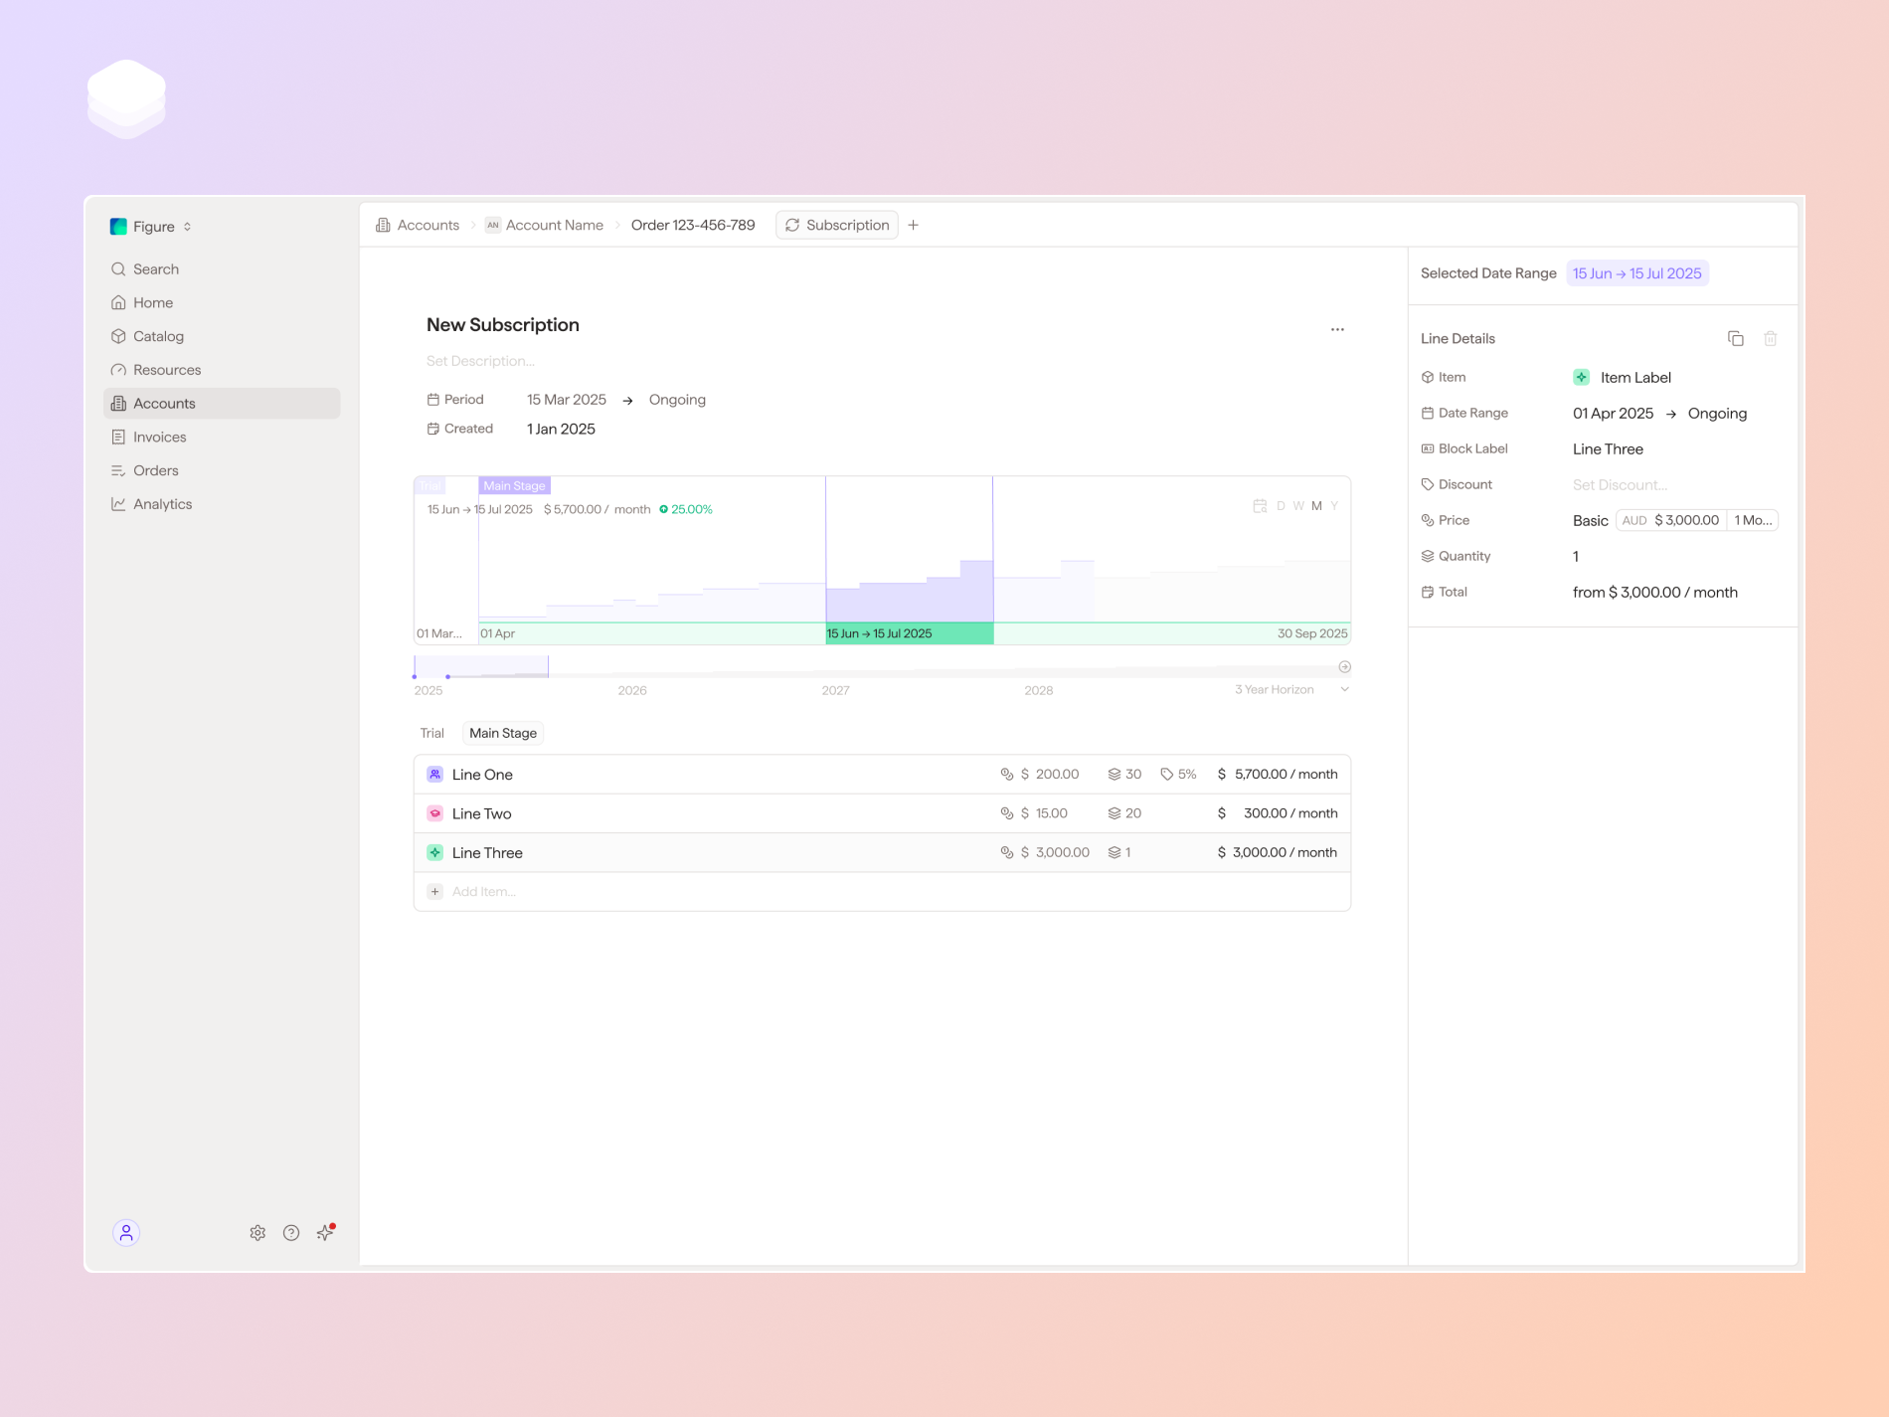Open help via the question mark icon

pyautogui.click(x=291, y=1233)
